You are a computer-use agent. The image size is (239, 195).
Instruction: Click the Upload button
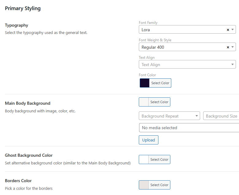[149, 140]
